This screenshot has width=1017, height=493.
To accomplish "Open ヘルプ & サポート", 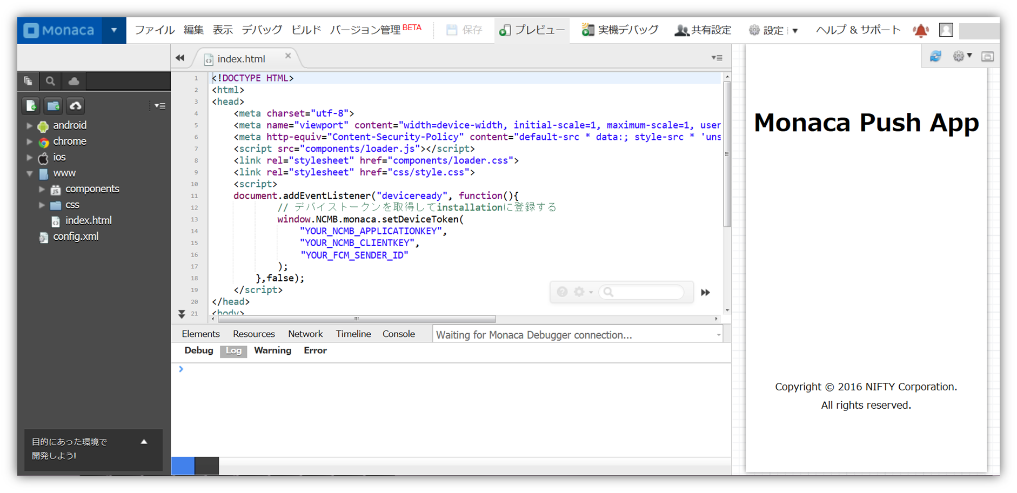I will point(858,30).
